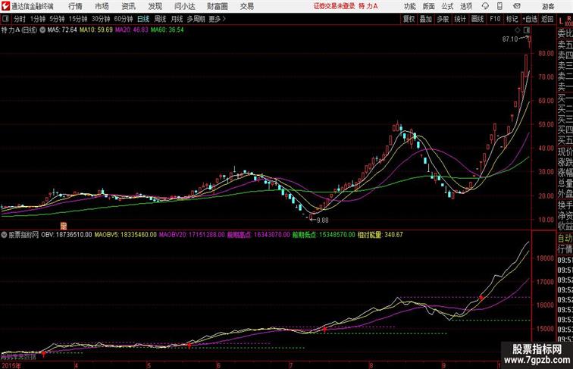Open the 资讯 menu
This screenshot has height=369, width=573.
(x=128, y=6)
